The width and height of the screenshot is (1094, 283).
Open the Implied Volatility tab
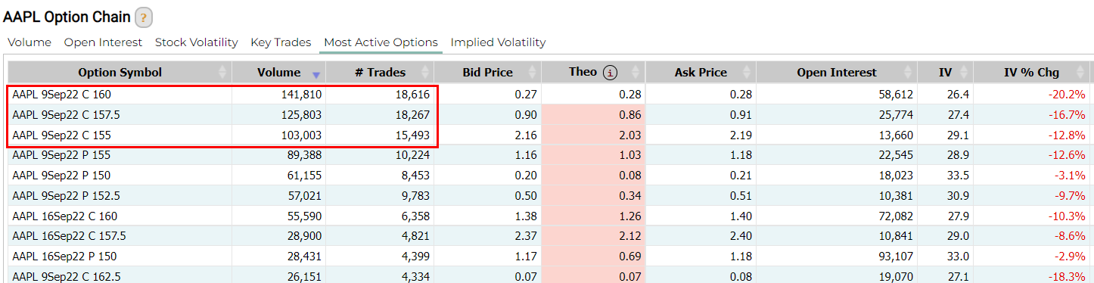click(x=498, y=42)
